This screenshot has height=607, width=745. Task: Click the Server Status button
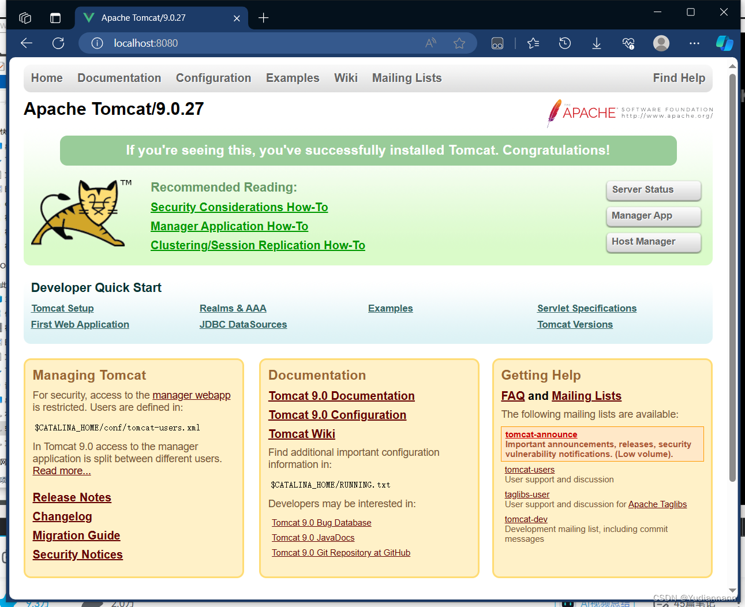(654, 190)
